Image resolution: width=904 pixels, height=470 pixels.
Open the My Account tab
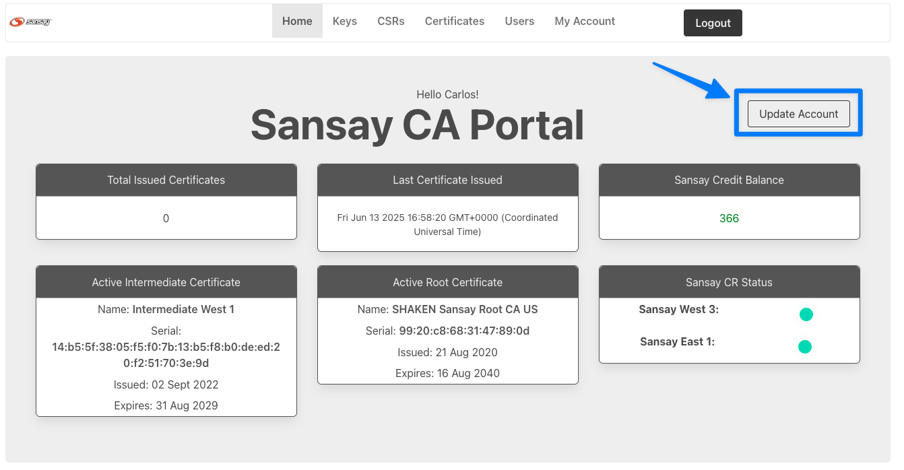pos(585,21)
